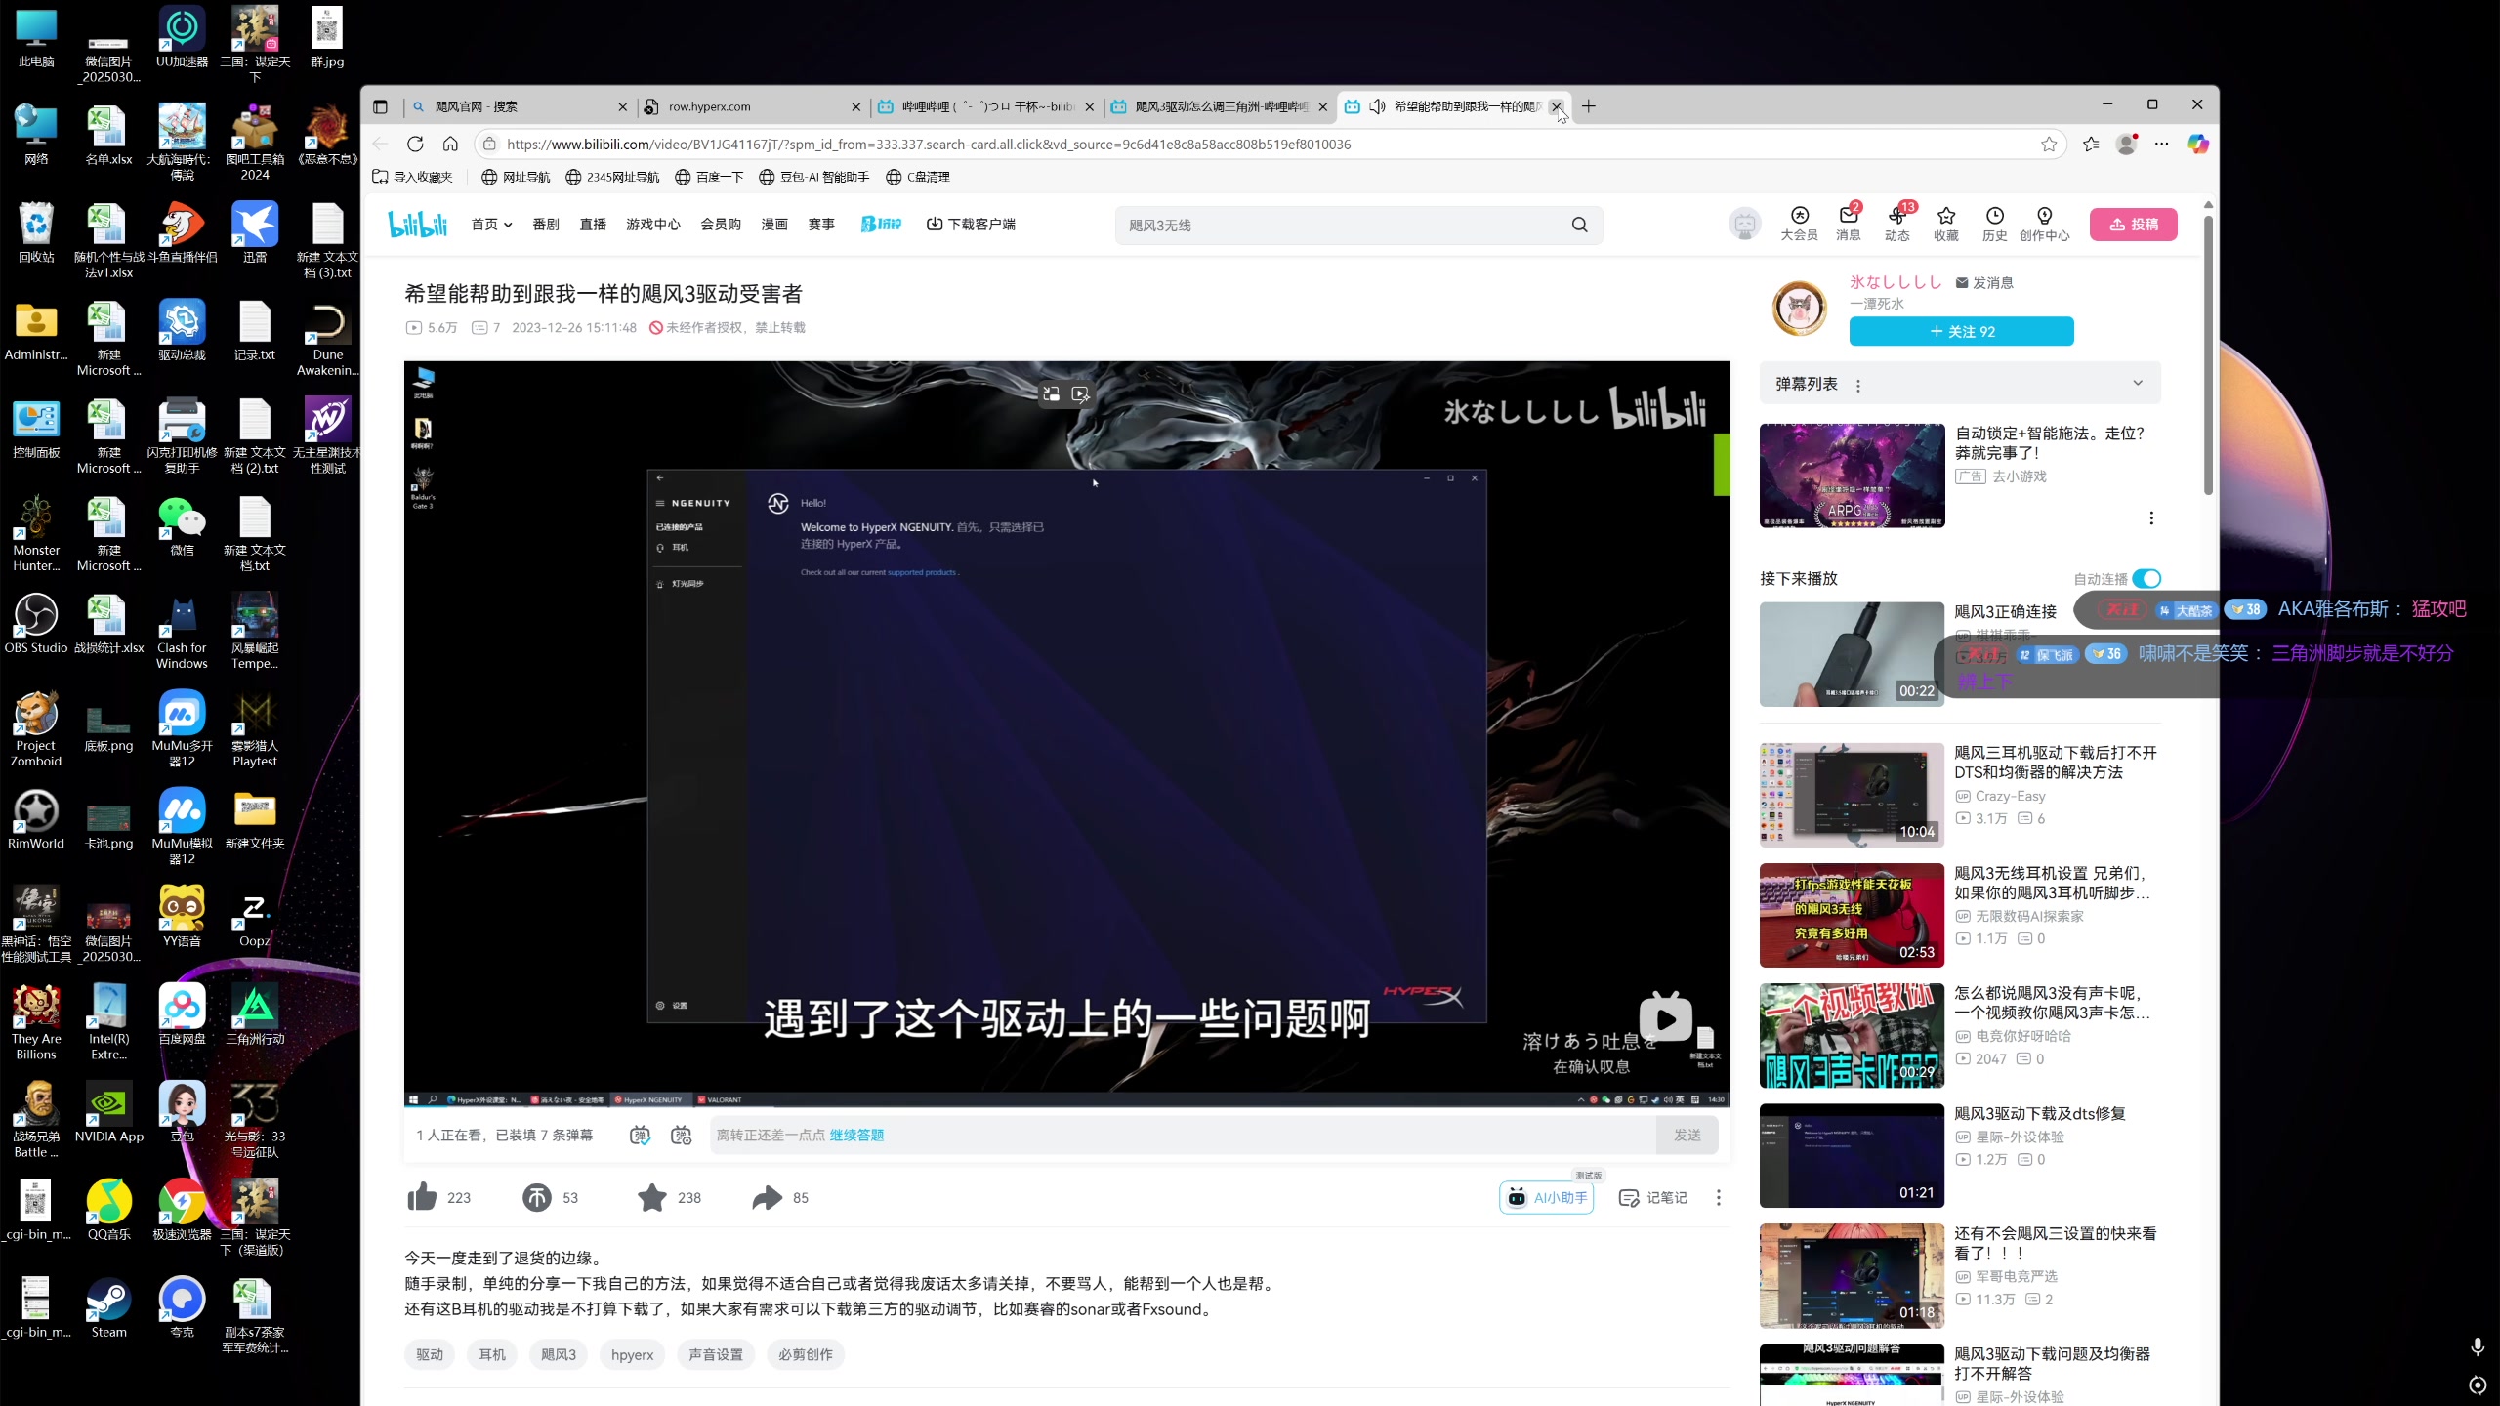Open 创作中心 lightbulb icon in header
The image size is (2500, 1406).
(2044, 224)
